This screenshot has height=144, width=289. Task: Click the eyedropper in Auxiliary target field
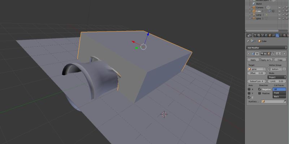point(285,101)
